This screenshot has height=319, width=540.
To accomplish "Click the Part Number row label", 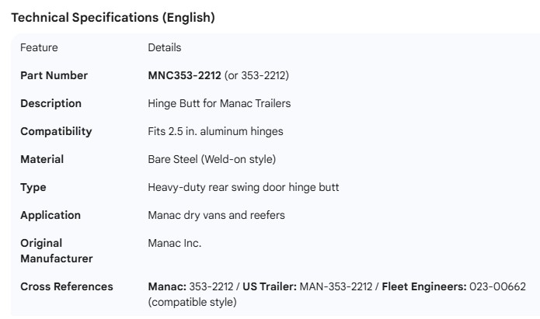I will pos(54,75).
